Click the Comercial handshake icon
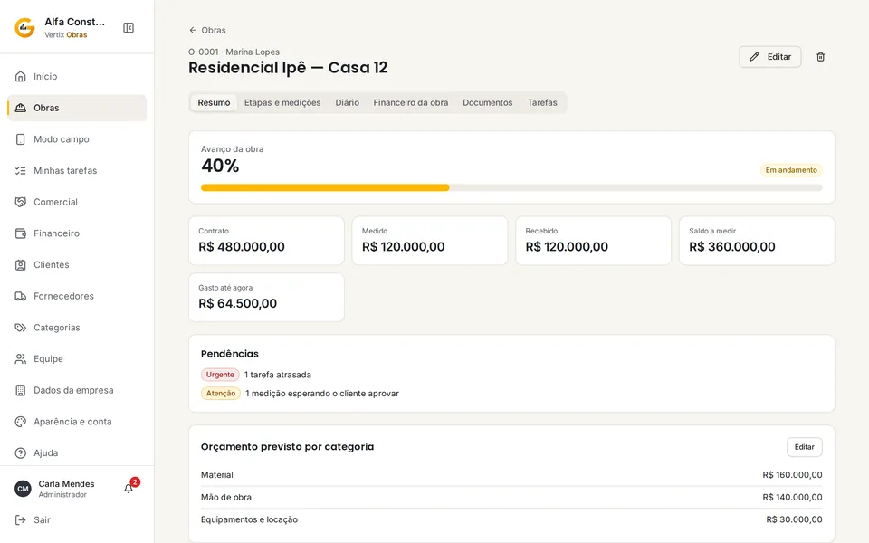869x543 pixels. 21,202
